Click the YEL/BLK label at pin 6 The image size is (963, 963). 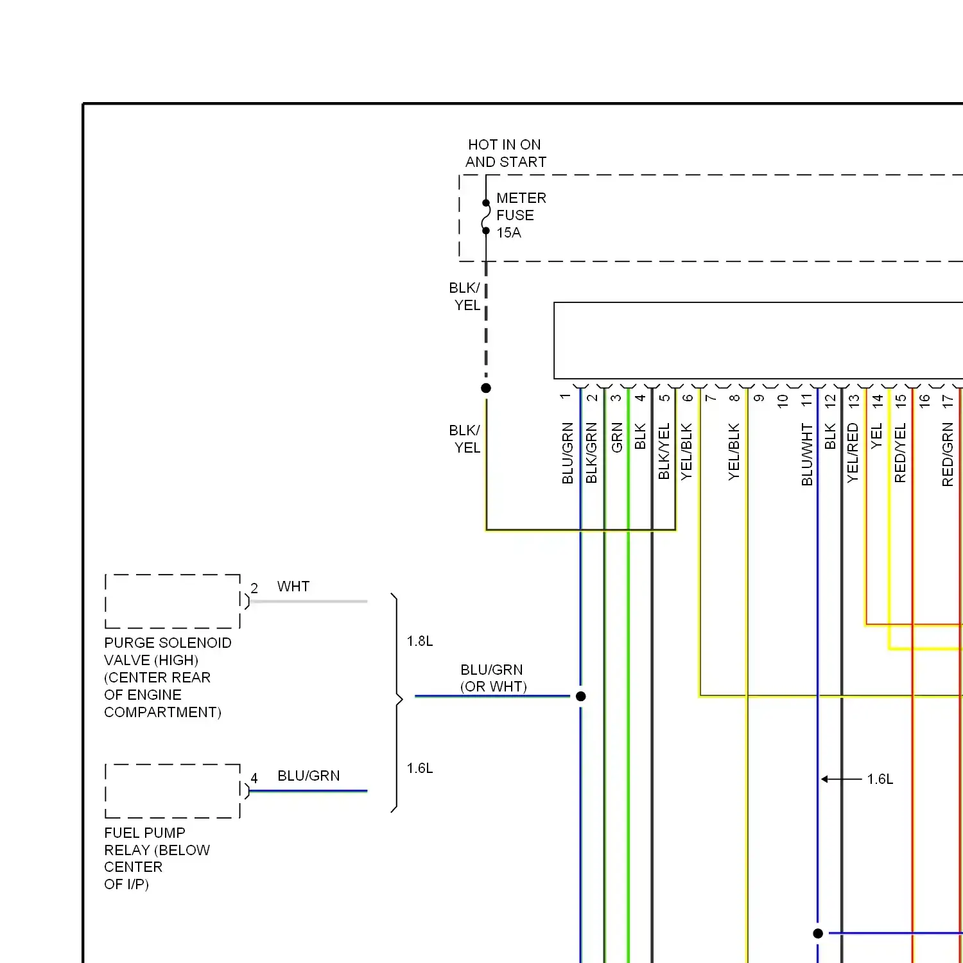pos(686,452)
